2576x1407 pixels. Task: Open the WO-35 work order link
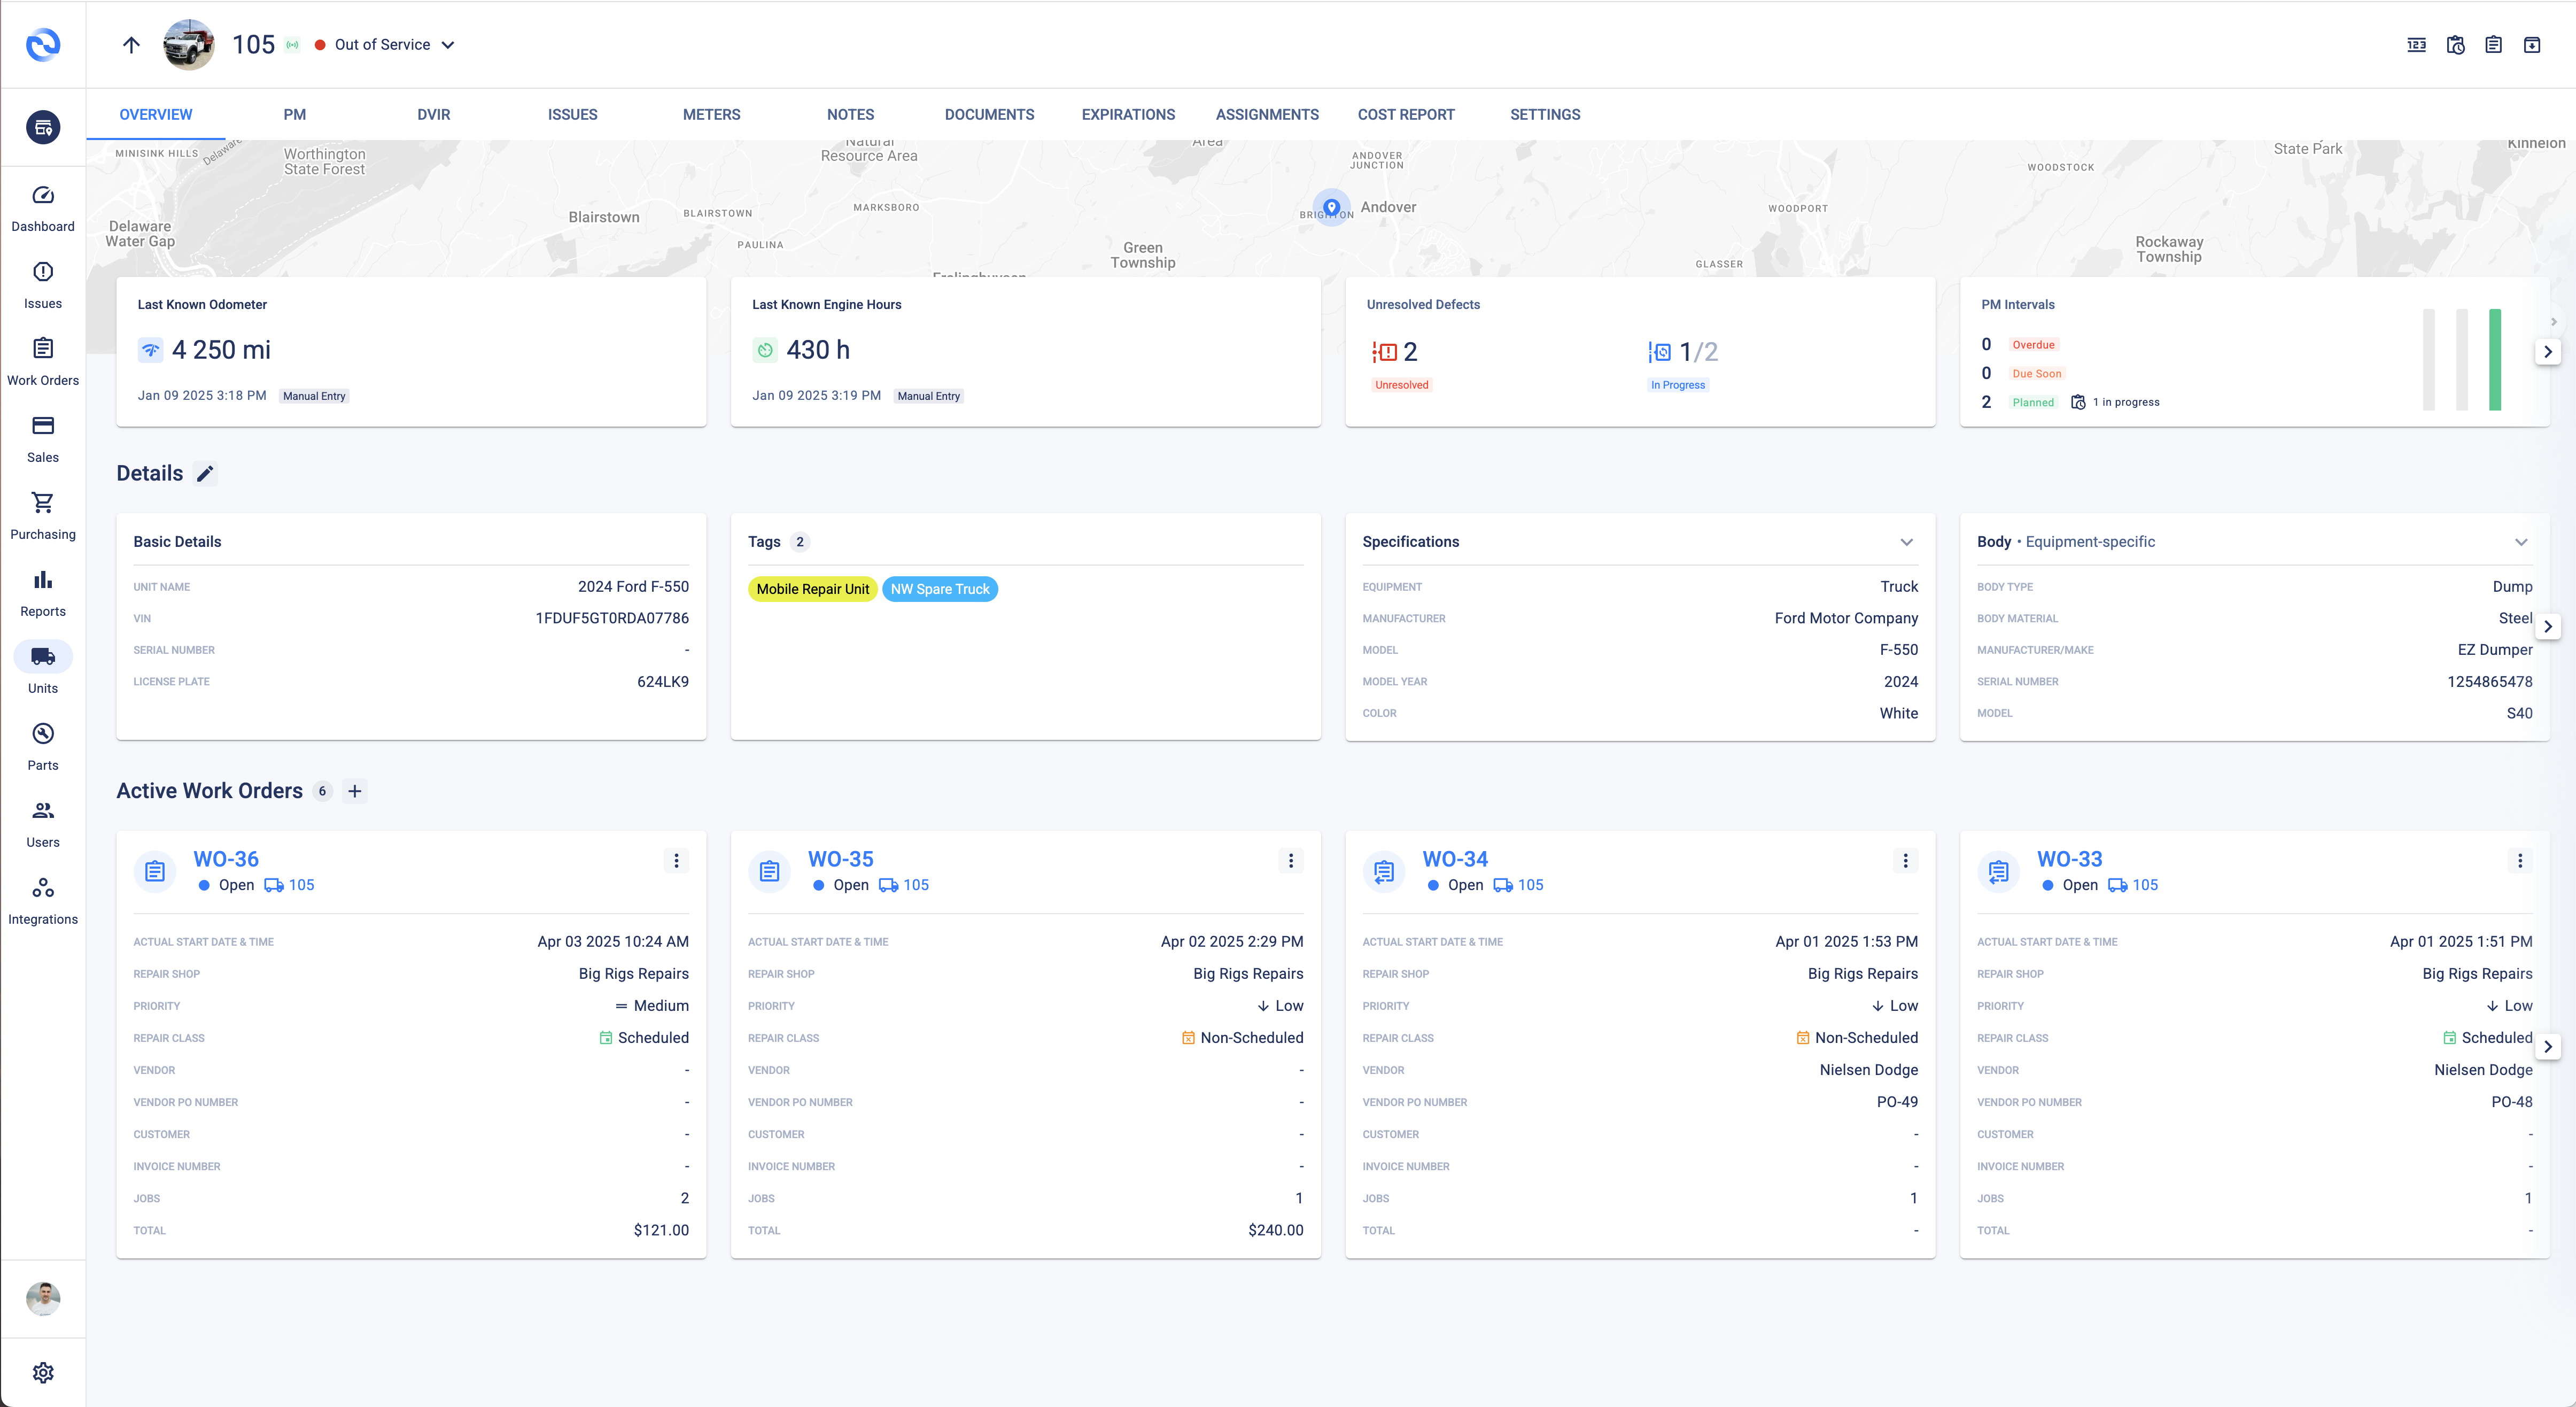coord(840,859)
